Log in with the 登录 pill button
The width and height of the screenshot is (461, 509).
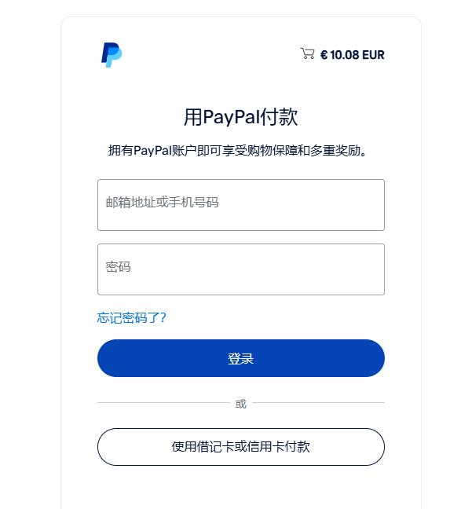(x=241, y=358)
